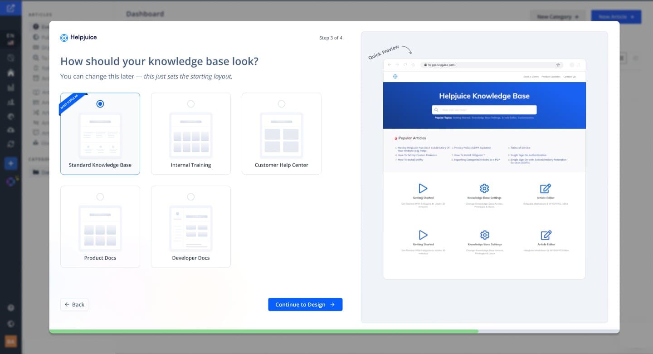
Task: Click the upper Article Editor pencil icon
Action: [x=546, y=188]
